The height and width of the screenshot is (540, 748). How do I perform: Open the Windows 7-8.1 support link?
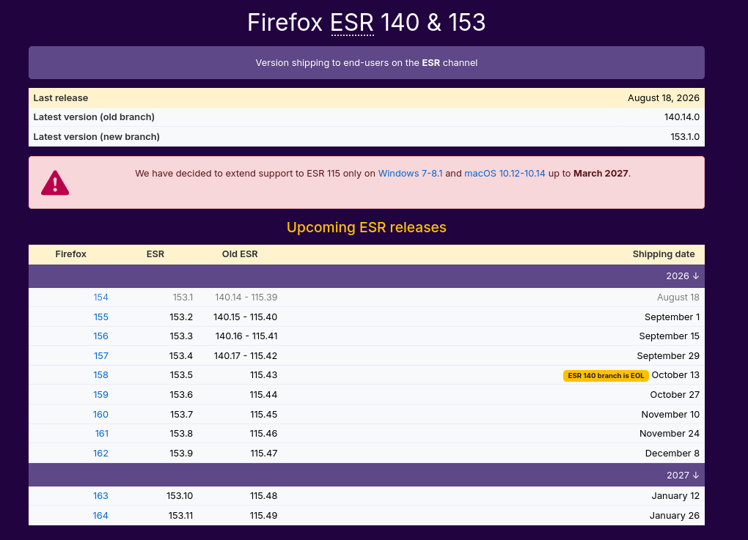[410, 174]
